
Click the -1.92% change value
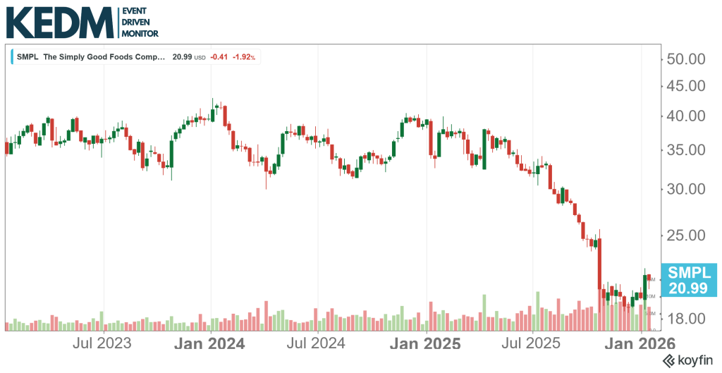[243, 57]
